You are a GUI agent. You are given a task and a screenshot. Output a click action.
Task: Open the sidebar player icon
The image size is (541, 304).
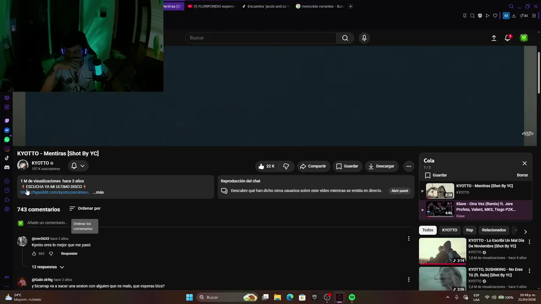[7, 181]
